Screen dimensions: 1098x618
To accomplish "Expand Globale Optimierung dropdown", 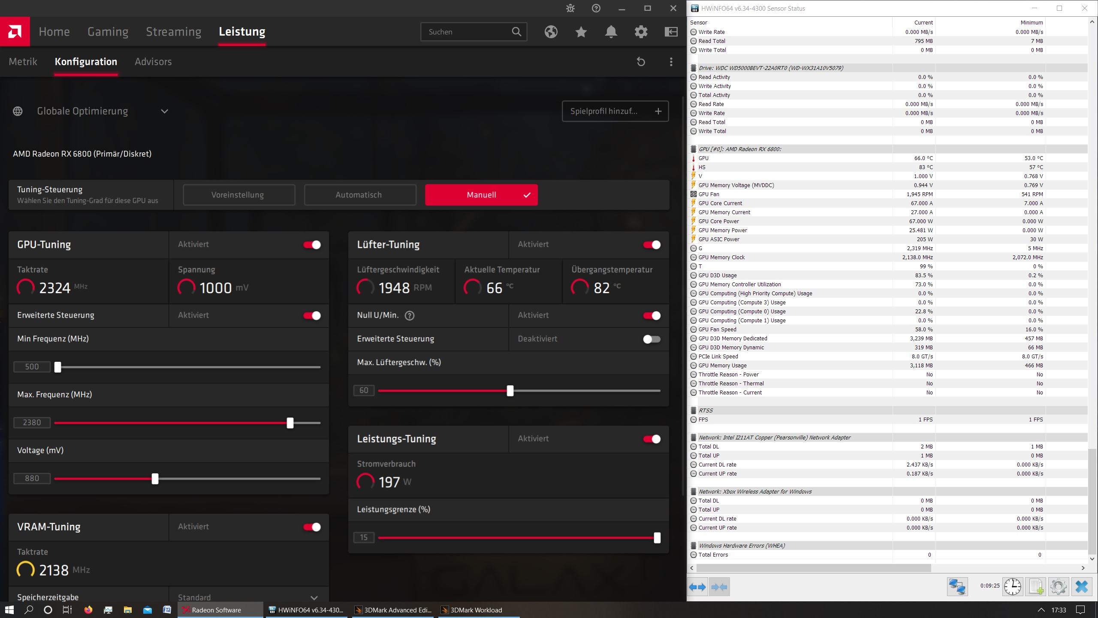I will [164, 111].
